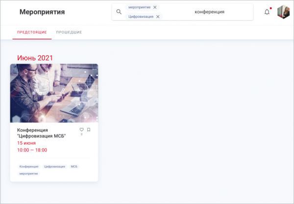Screen dimensions: 294x204
Task: Open the user profile avatar
Action: coord(284,12)
